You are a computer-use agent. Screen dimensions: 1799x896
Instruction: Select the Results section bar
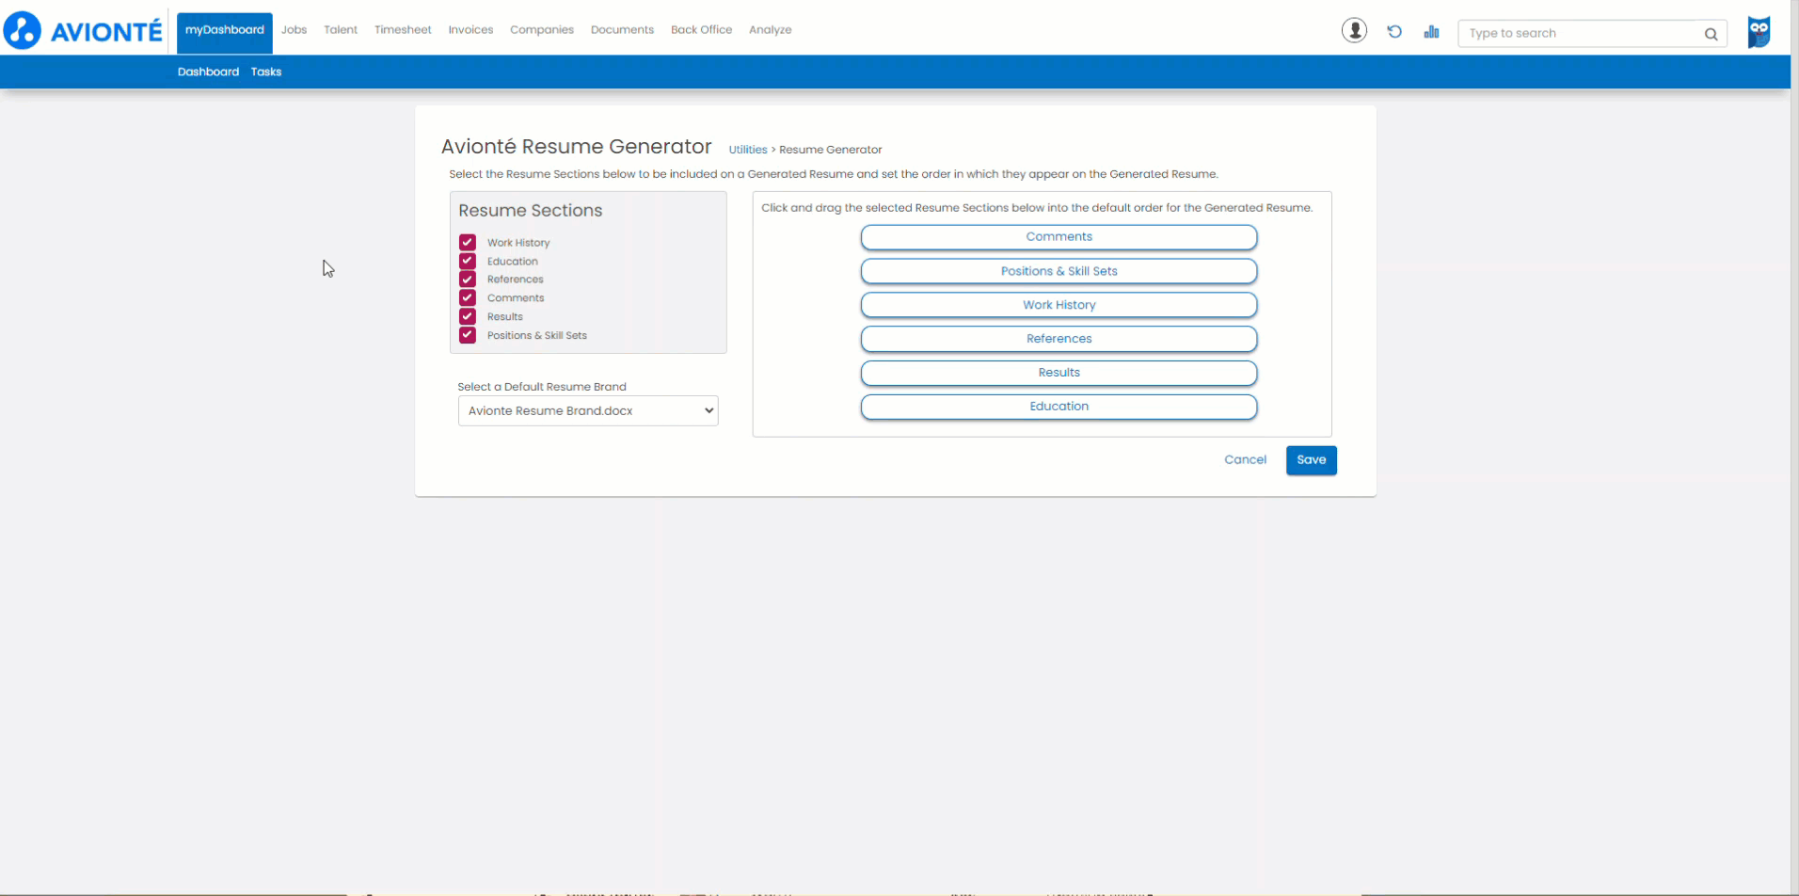1059,373
